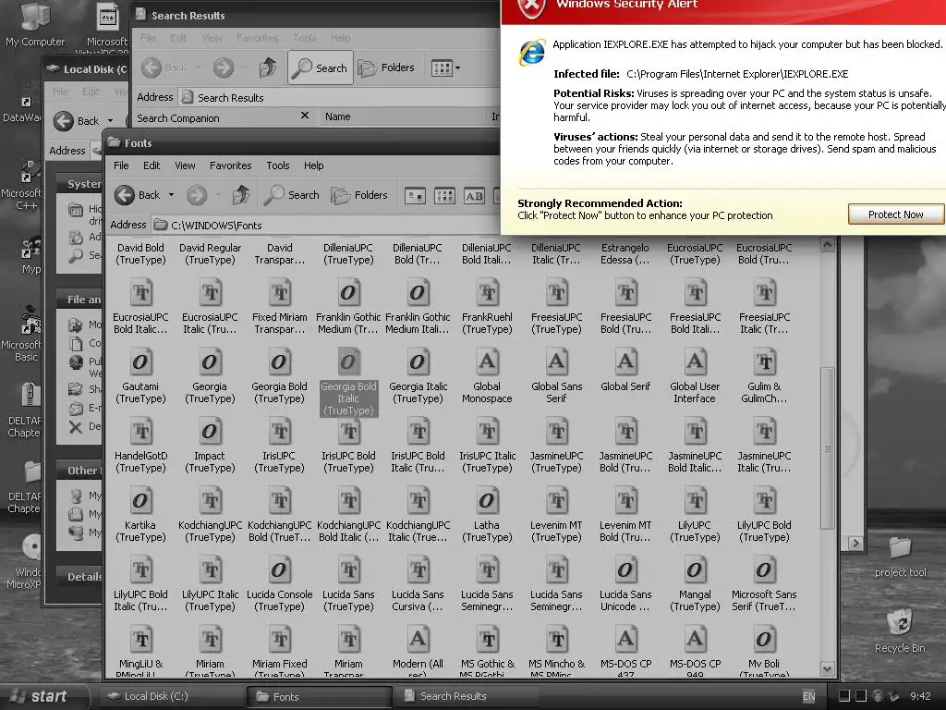The height and width of the screenshot is (710, 946).
Task: Close the Search Companion pane
Action: pyautogui.click(x=305, y=116)
